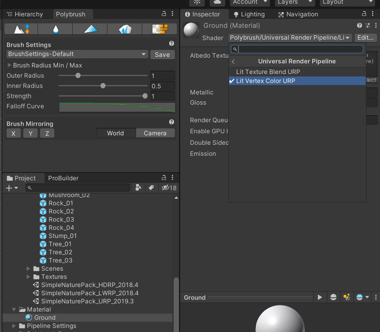
Task: Switch mirroring space to Camera
Action: [x=155, y=133]
